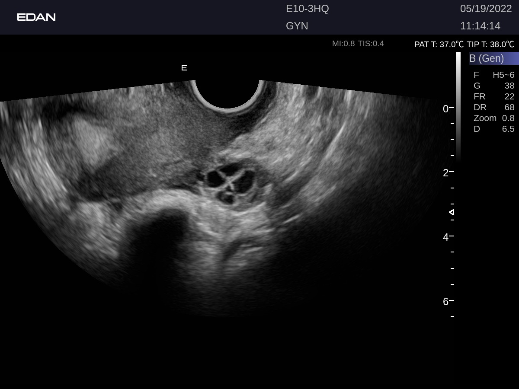The width and height of the screenshot is (519, 389).
Task: Click the frequency F H5~6 parameter
Action: (494, 75)
